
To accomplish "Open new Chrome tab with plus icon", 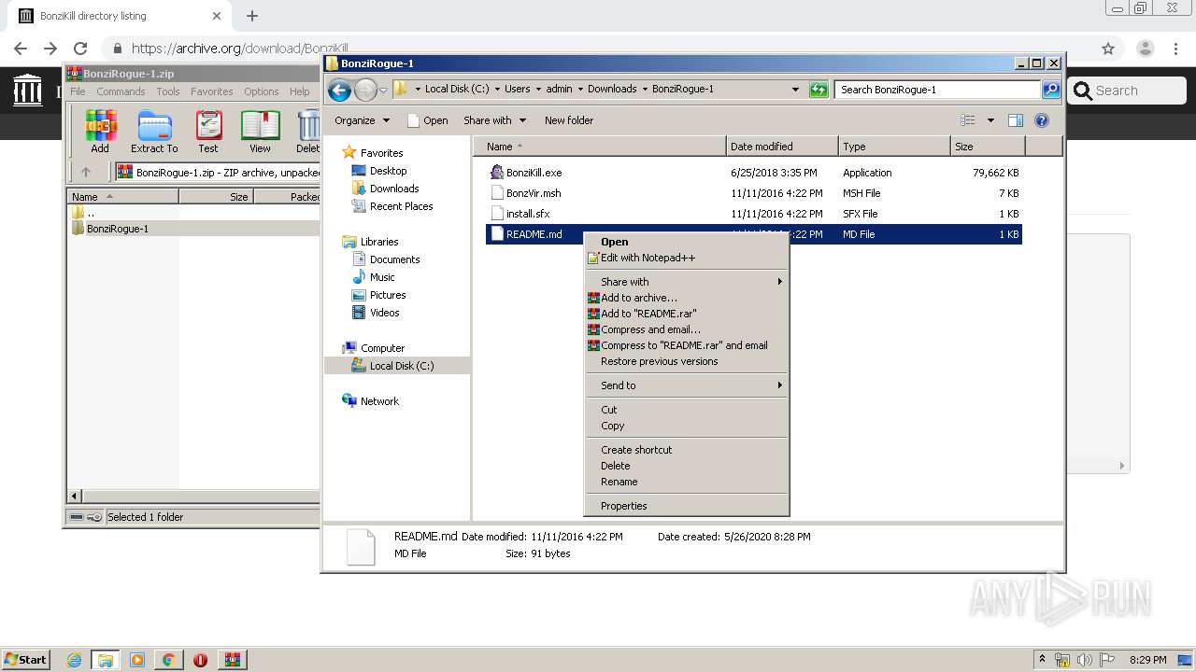I will 252,16.
